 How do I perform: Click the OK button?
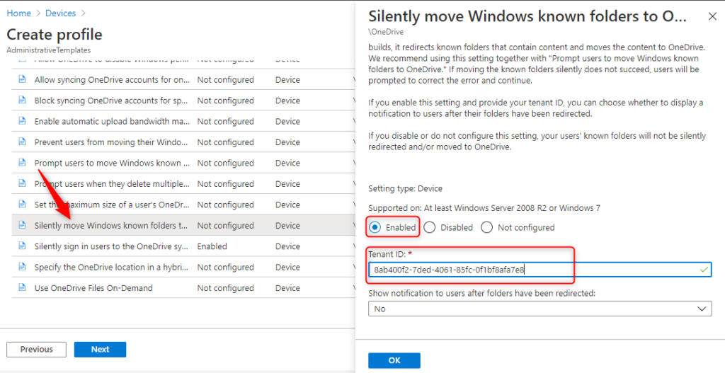pos(394,360)
